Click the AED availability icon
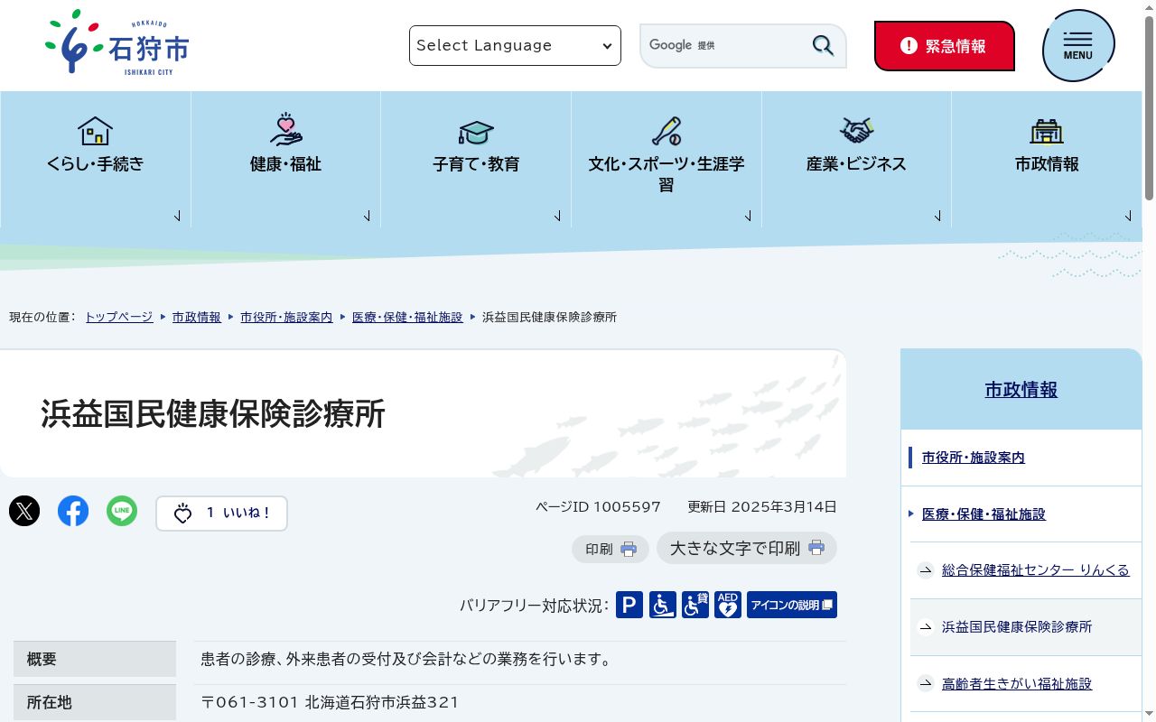This screenshot has height=722, width=1156. [728, 605]
